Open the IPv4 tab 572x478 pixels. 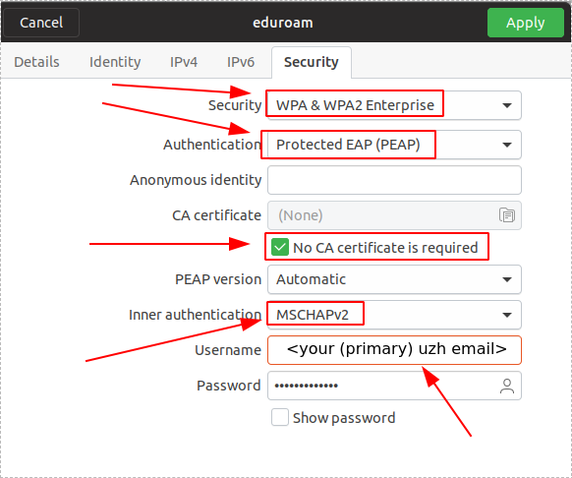(184, 62)
